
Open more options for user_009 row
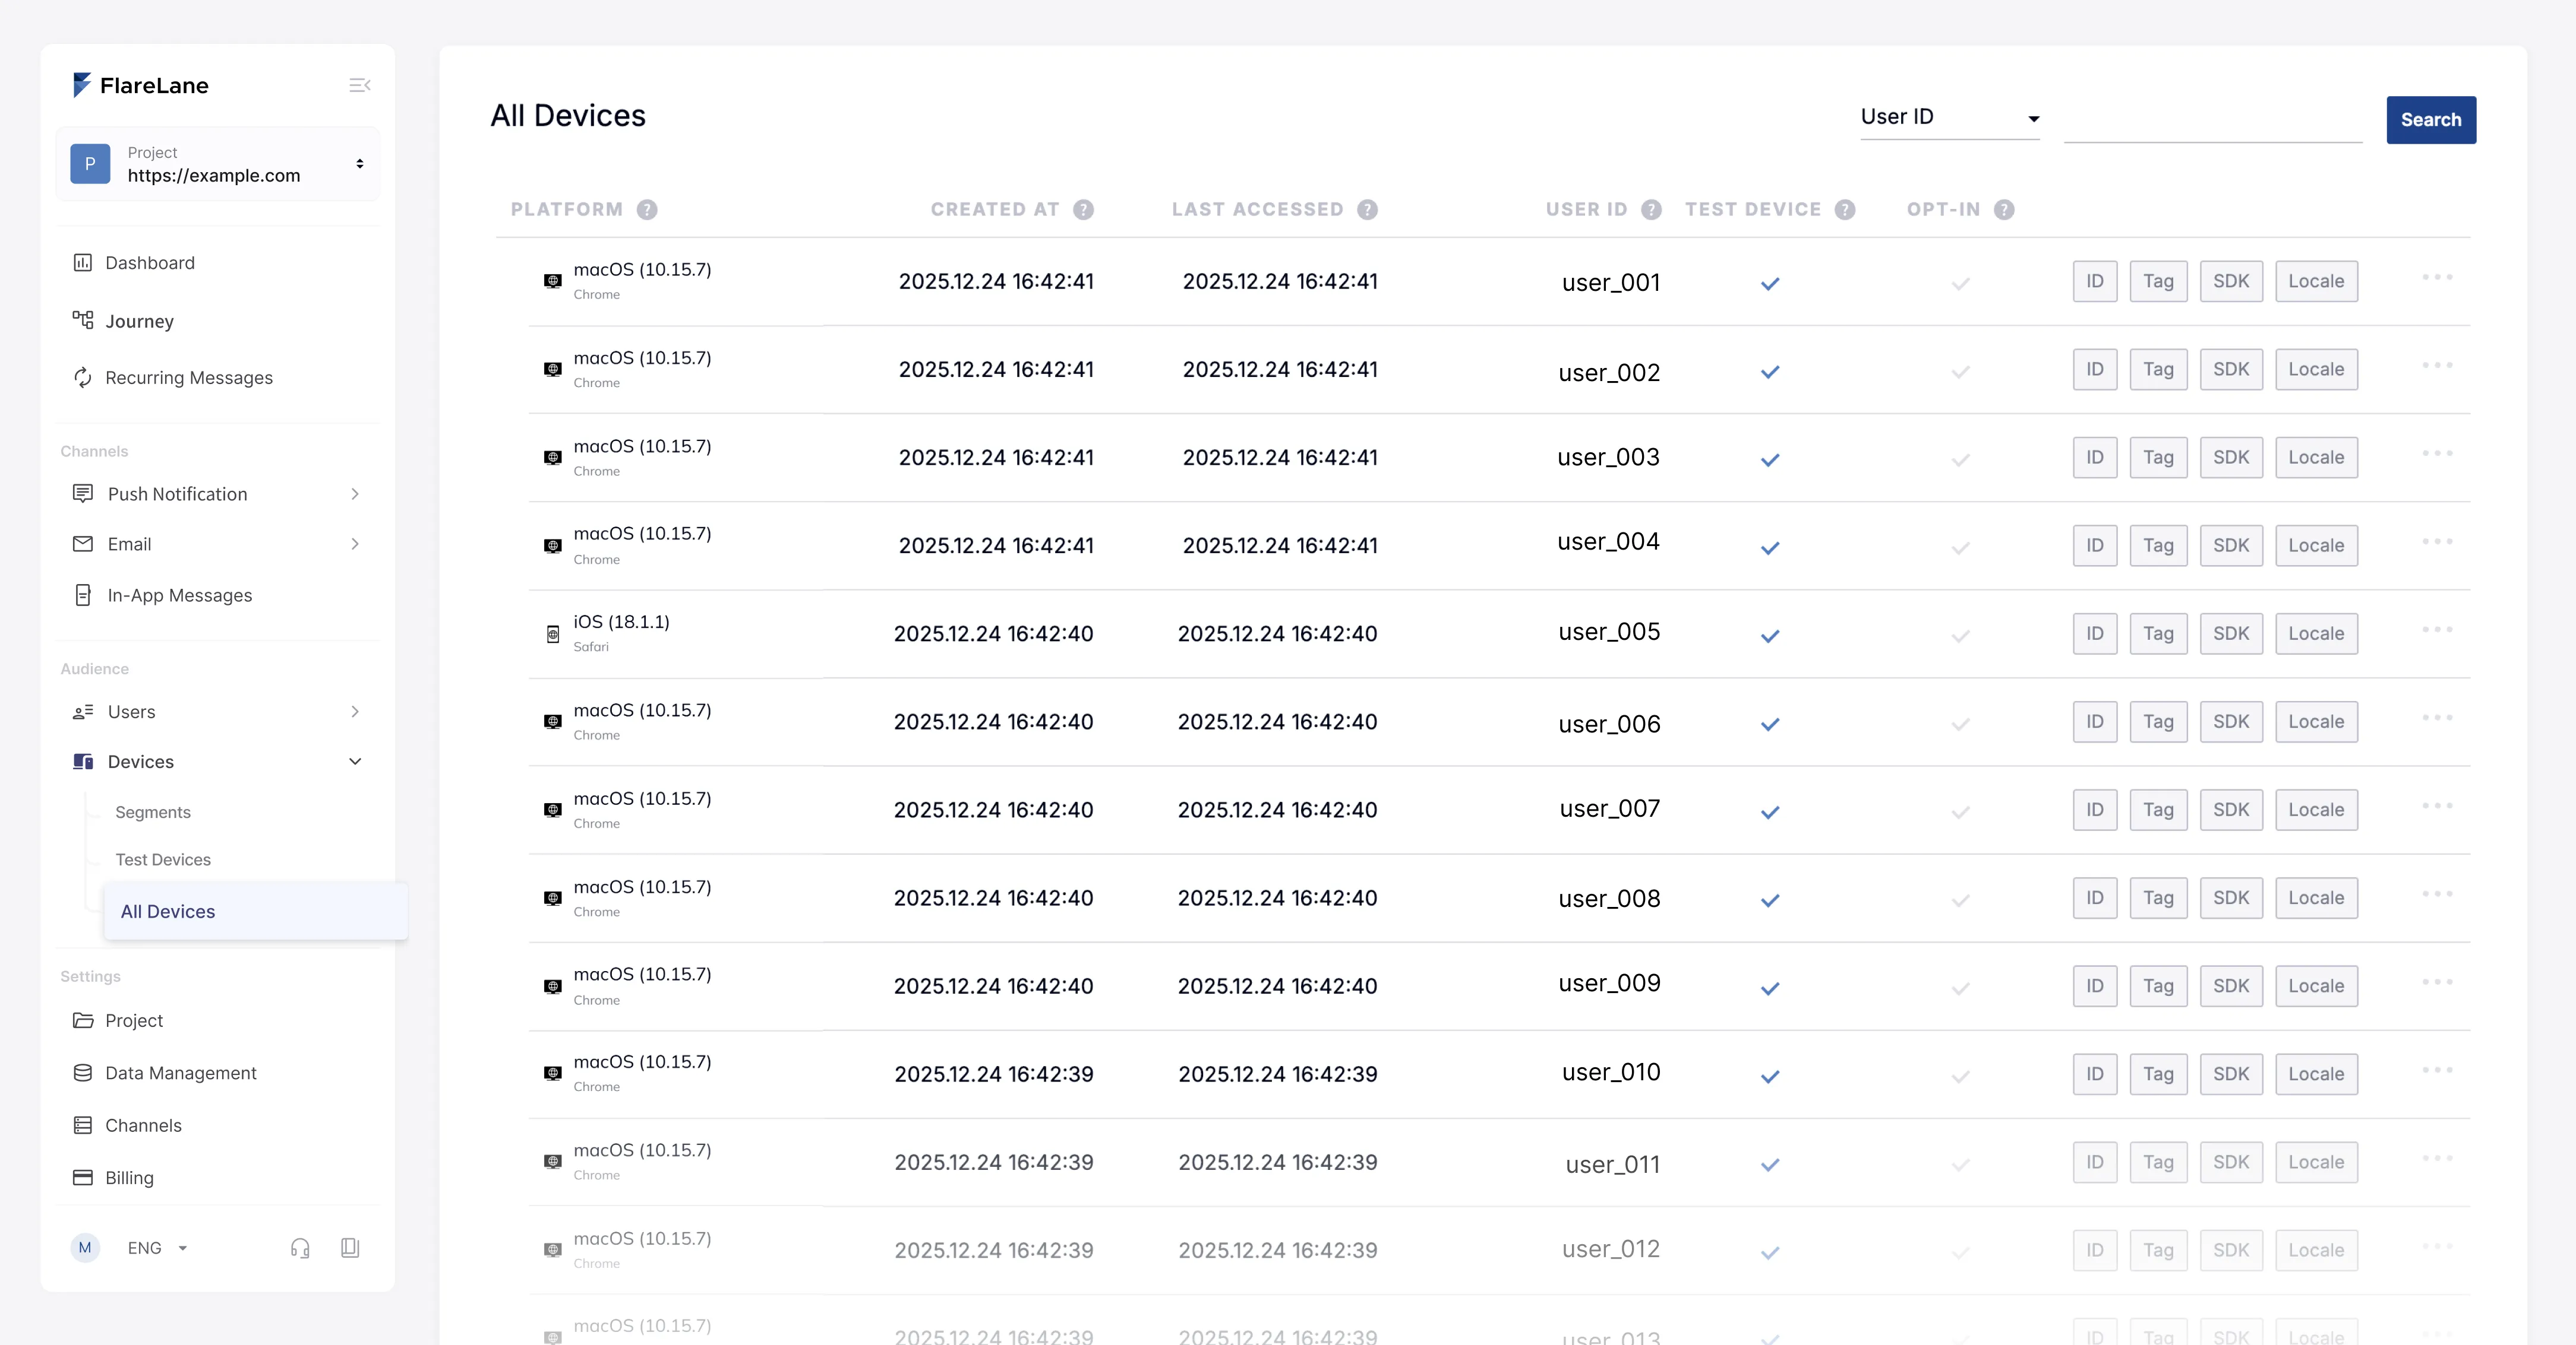tap(2437, 981)
